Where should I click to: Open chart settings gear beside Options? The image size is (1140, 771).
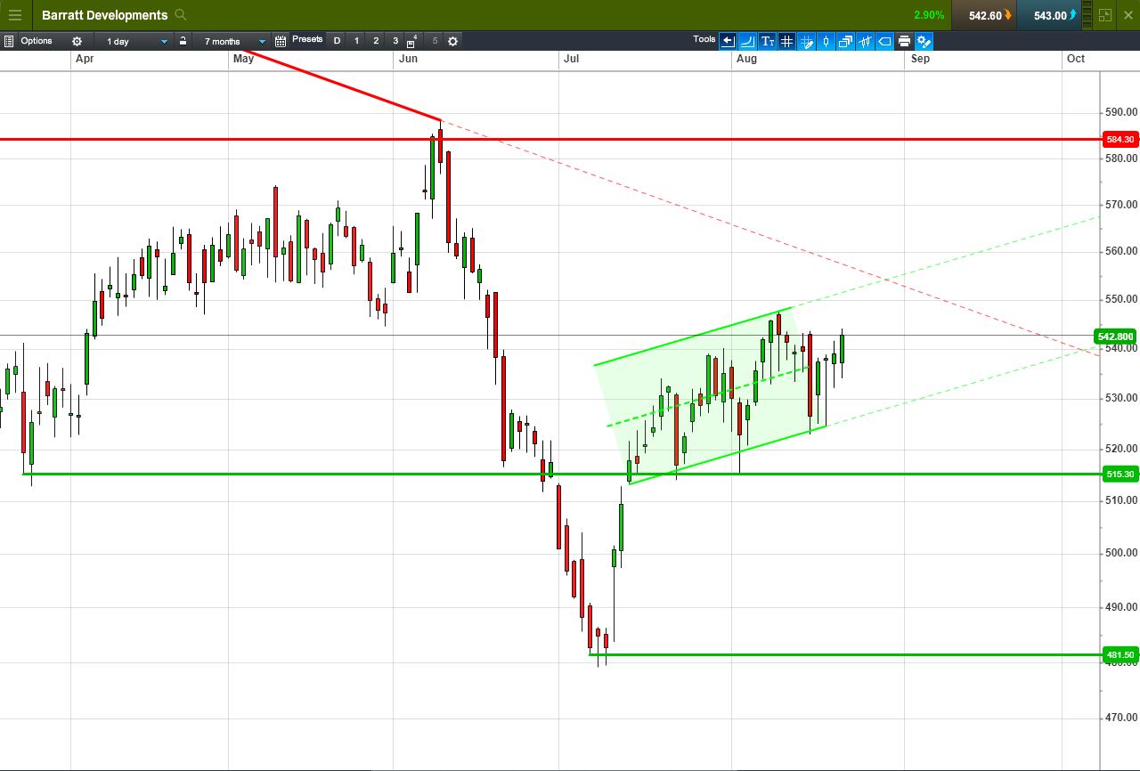(x=77, y=41)
